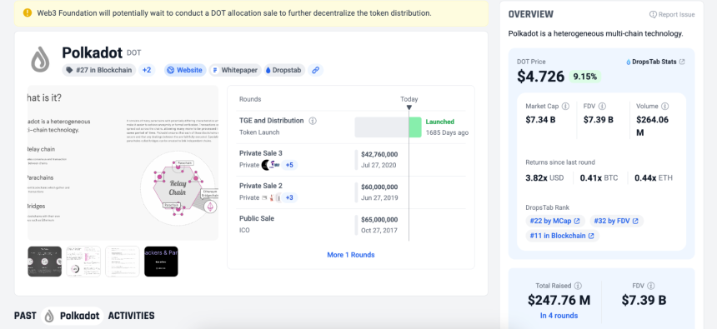Open the Dropstab link chip

(284, 70)
